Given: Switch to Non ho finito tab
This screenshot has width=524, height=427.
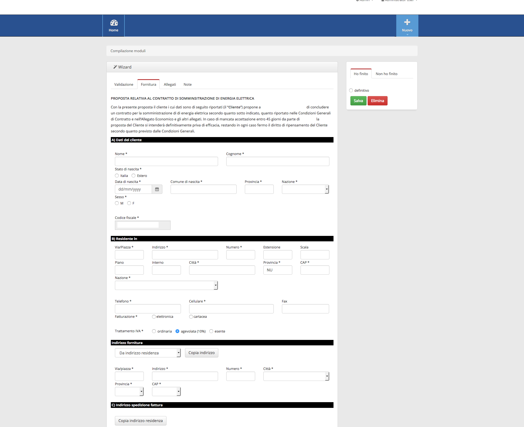Looking at the screenshot, I should click(386, 74).
